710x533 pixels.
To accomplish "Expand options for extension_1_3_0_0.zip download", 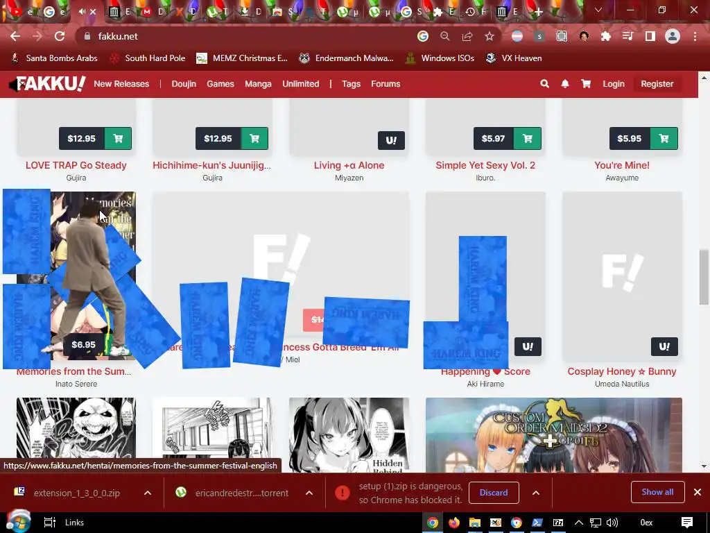I will tap(148, 493).
